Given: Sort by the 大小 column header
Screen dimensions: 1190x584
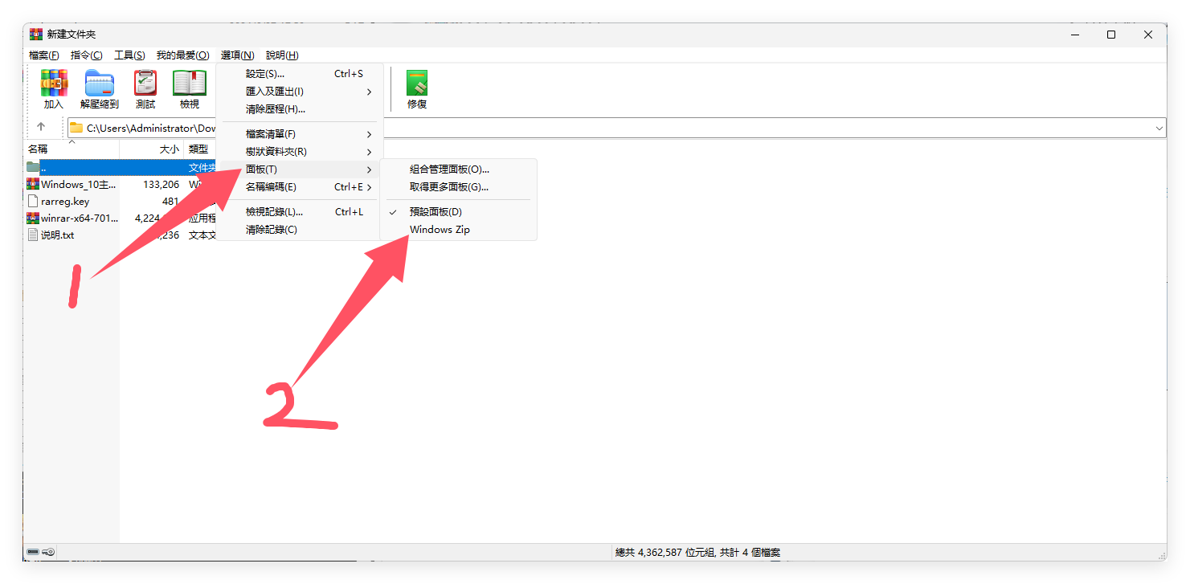Looking at the screenshot, I should (x=152, y=149).
